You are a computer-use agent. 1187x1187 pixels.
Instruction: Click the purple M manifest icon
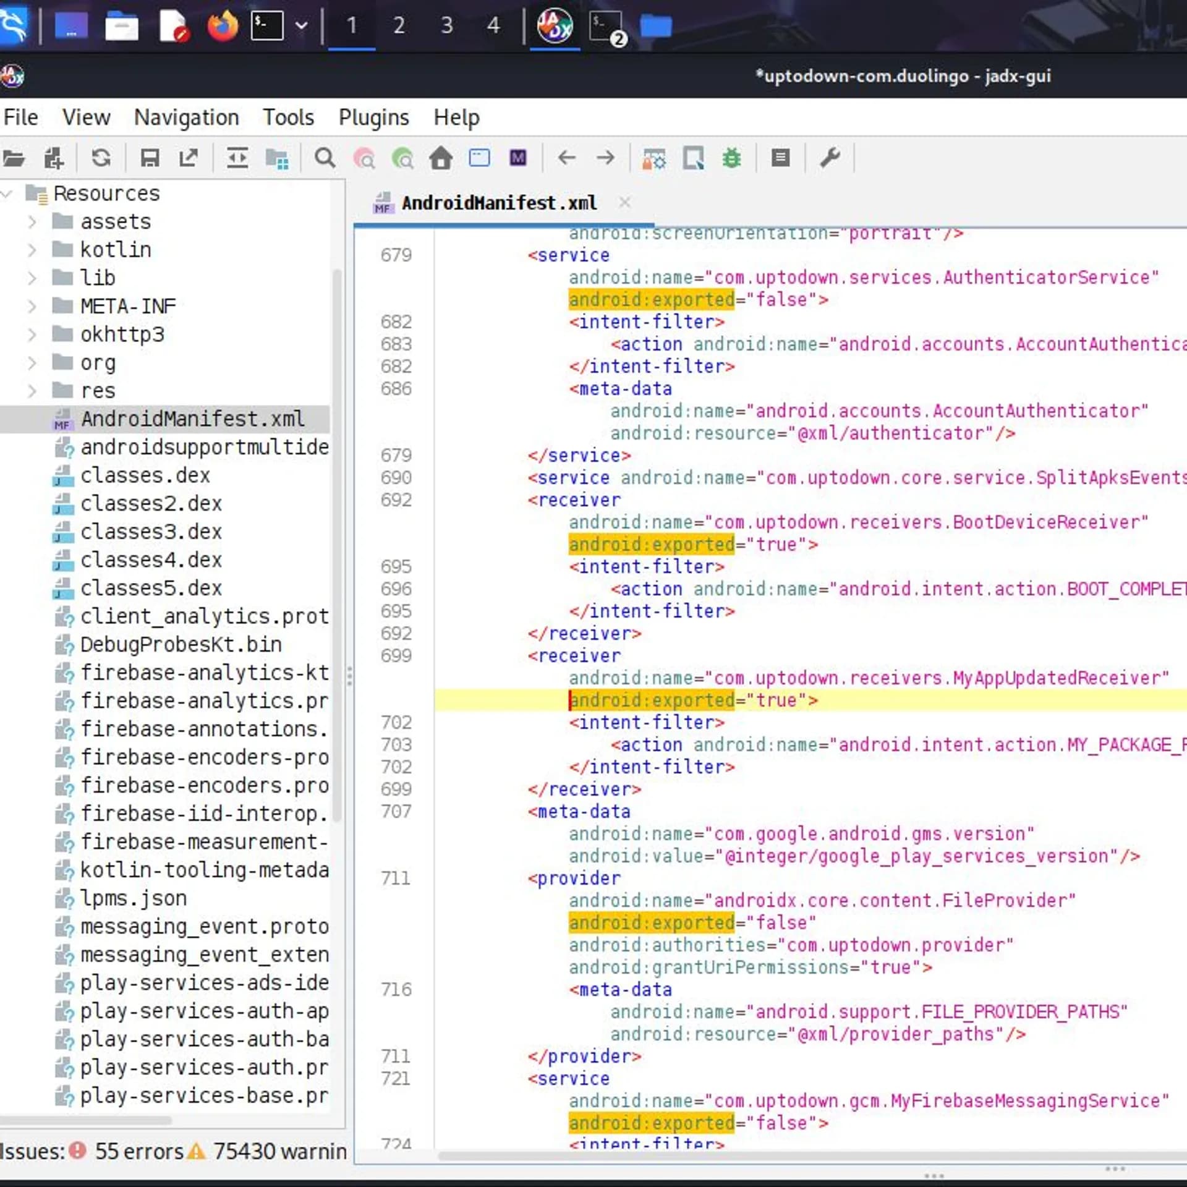pyautogui.click(x=518, y=158)
